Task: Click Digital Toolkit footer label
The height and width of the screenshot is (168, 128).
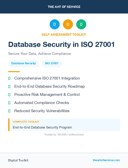Action: click(x=18, y=160)
